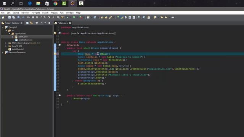This screenshot has width=244, height=137.
Task: Click the Search flashlight toolbar icon
Action: tap(110, 18)
